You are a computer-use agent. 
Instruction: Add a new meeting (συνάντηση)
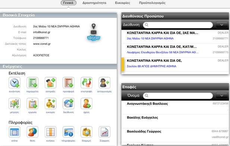15,83
